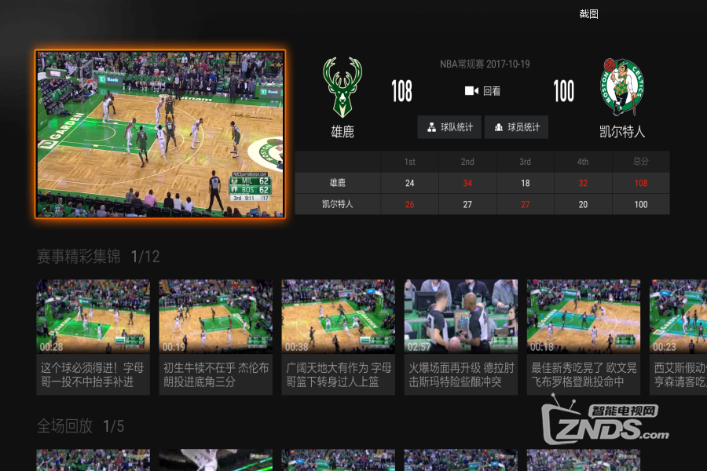The image size is (707, 471).
Task: Click the Boston Celtics team logo
Action: pyautogui.click(x=622, y=87)
